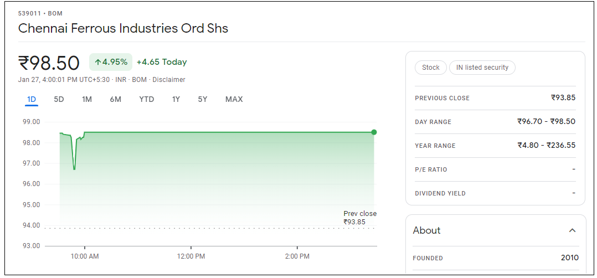Click the Chennai Ferrous Industries title
Image resolution: width=597 pixels, height=278 pixels.
coord(123,28)
